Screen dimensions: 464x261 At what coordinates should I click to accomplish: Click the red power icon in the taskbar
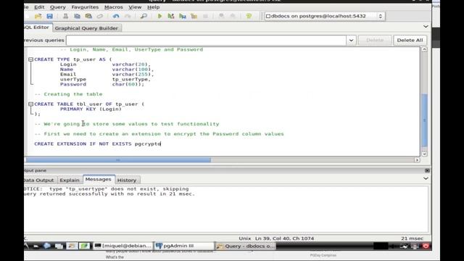click(426, 246)
